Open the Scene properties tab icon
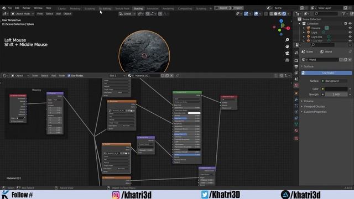This screenshot has height=199, width=354. click(x=296, y=79)
